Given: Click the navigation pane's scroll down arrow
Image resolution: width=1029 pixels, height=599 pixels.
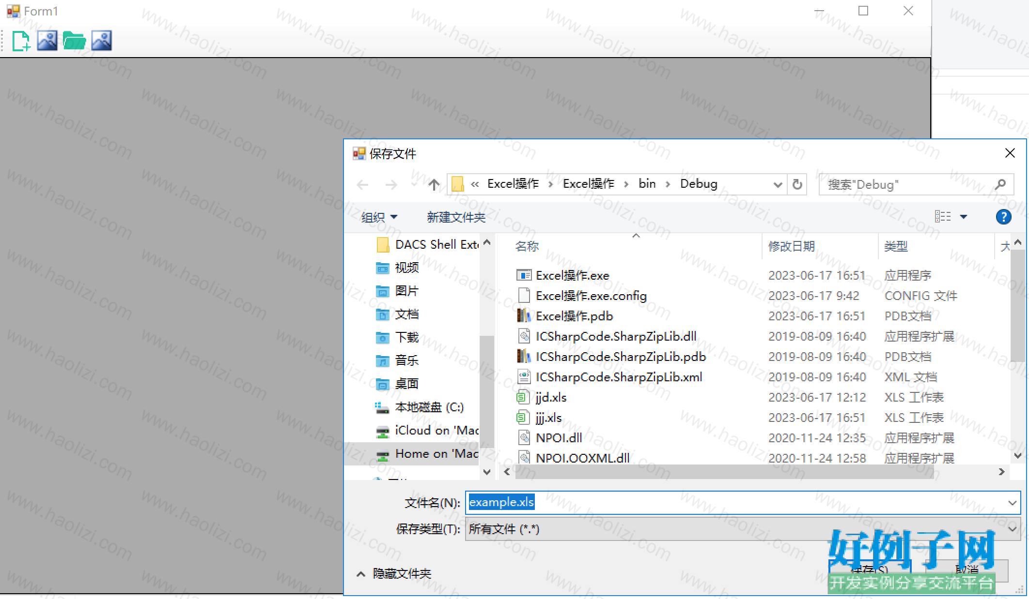Looking at the screenshot, I should click(487, 472).
